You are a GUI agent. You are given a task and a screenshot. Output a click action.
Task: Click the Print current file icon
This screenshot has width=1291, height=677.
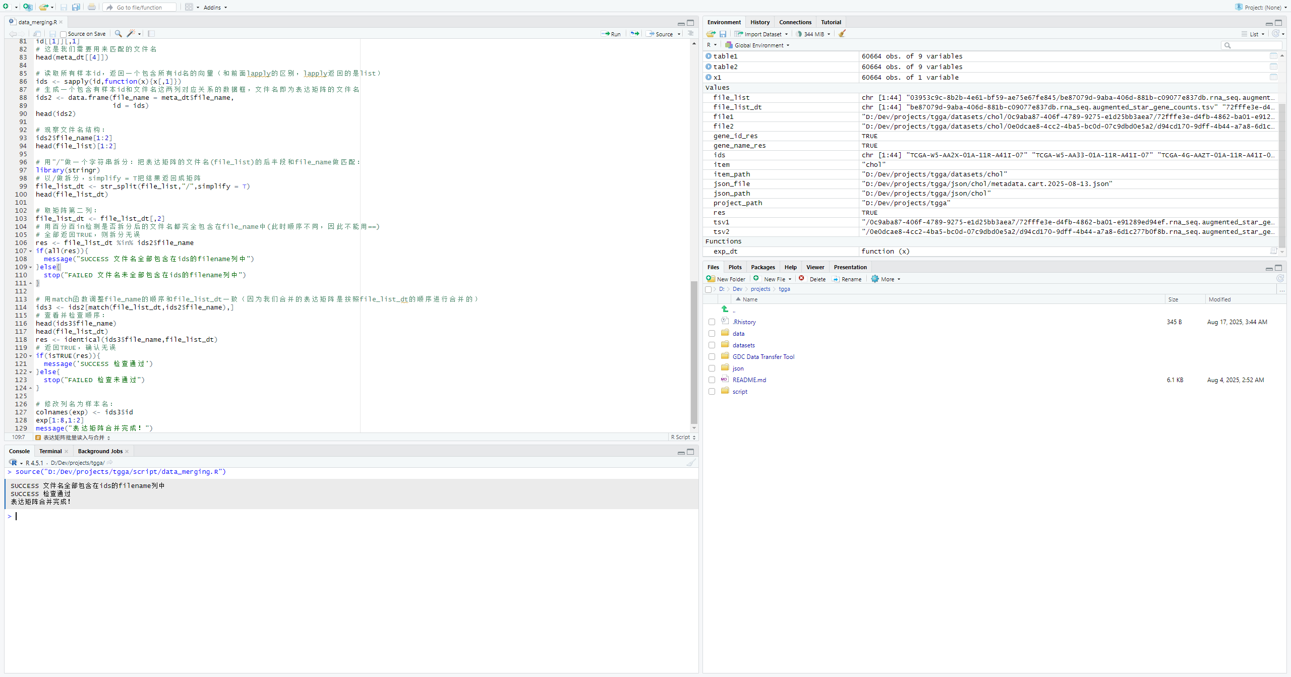click(91, 7)
